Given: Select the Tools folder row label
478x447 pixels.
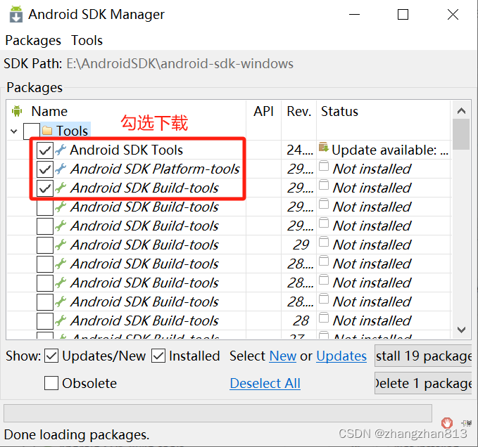Looking at the screenshot, I should coord(72,131).
